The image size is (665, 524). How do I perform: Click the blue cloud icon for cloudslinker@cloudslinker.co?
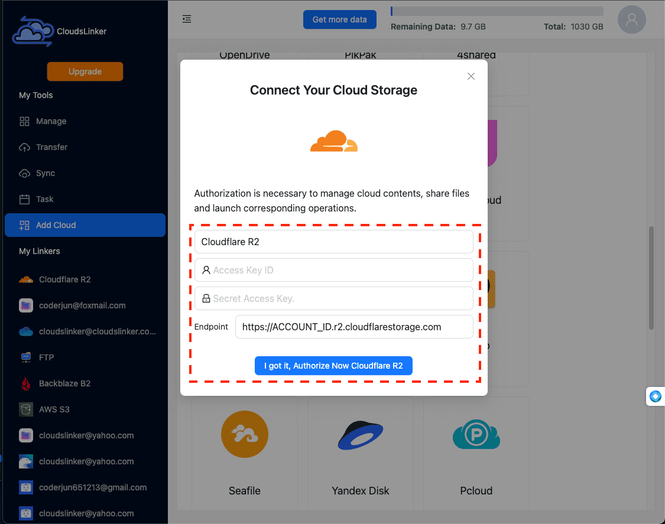click(x=26, y=331)
